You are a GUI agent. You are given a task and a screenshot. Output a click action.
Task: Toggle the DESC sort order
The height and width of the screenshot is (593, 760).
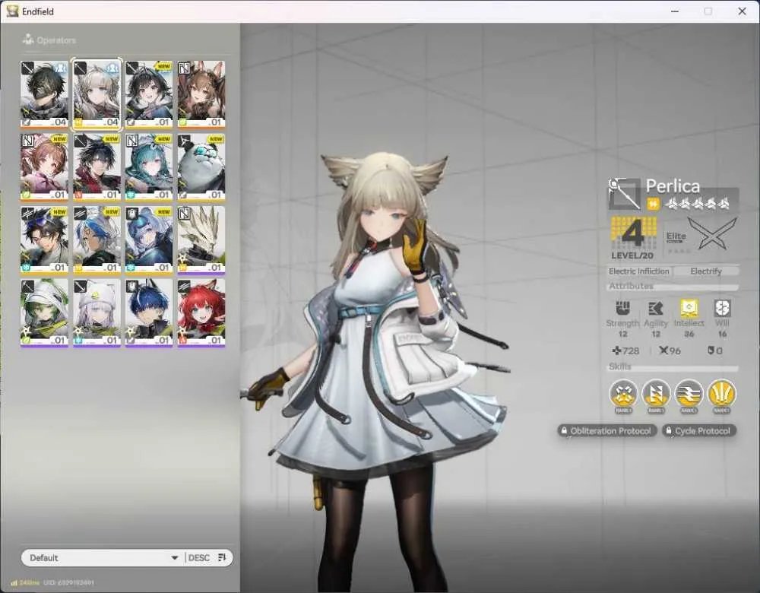(x=198, y=557)
